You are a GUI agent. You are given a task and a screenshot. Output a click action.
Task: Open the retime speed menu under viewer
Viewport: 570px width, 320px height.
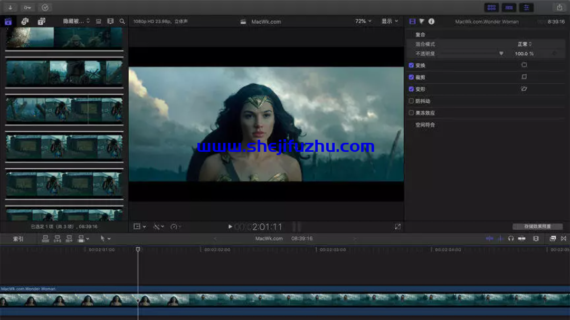176,227
